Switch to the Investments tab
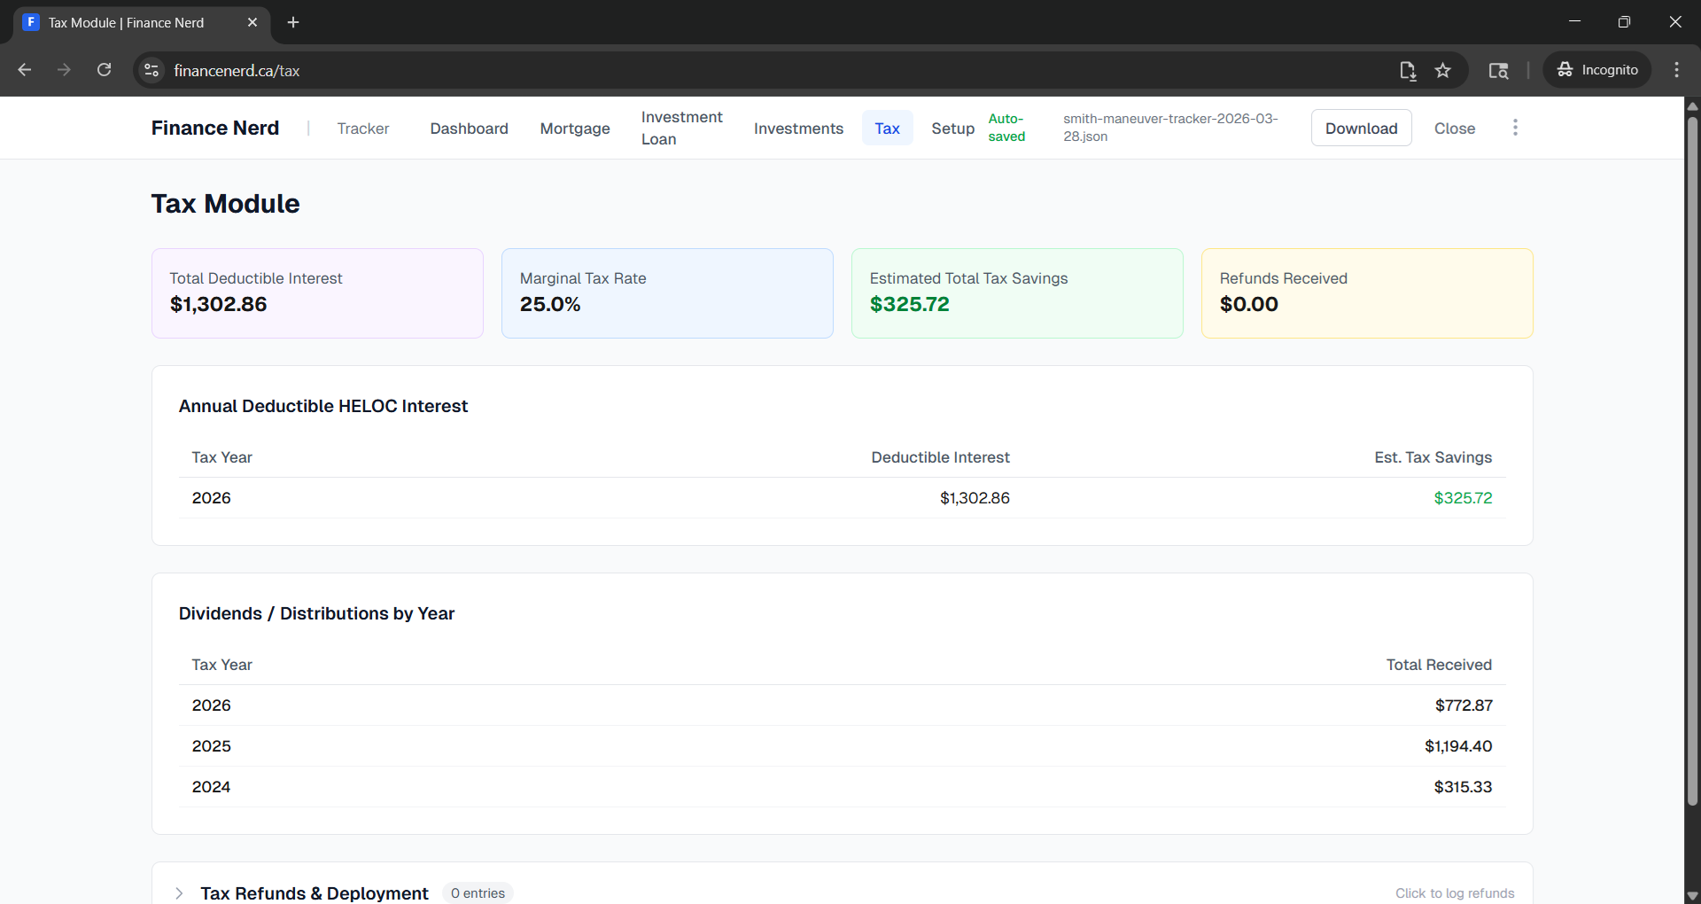Viewport: 1701px width, 904px height. tap(798, 128)
